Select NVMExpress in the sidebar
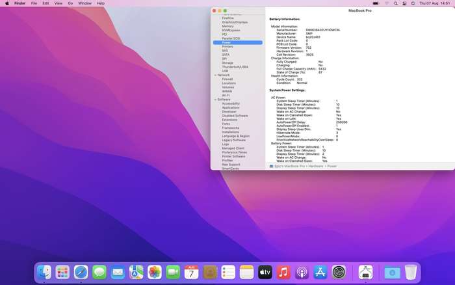 231,30
